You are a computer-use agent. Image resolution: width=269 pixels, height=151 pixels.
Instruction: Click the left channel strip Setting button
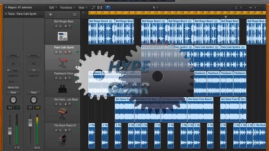click(x=13, y=55)
